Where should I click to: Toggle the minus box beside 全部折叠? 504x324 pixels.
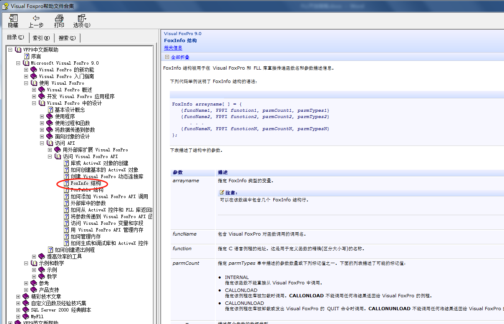click(167, 57)
